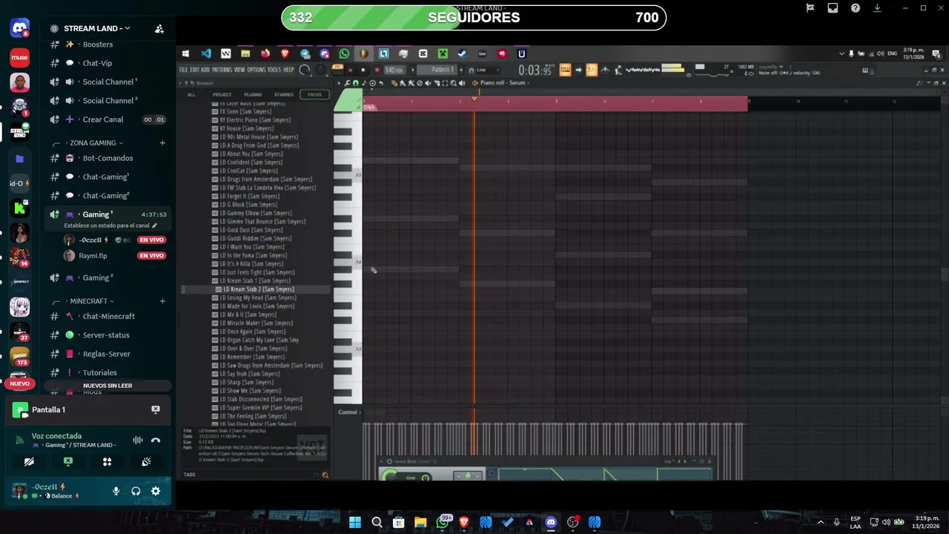This screenshot has height=534, width=949.
Task: Select LD Miracle Maker preset
Action: [x=256, y=323]
